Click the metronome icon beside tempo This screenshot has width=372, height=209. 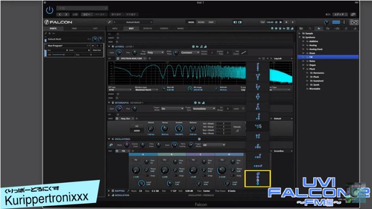[276, 22]
